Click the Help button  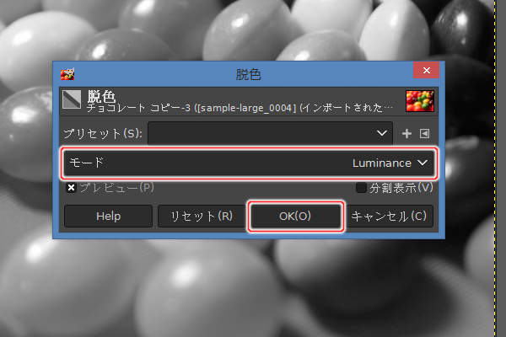point(108,216)
